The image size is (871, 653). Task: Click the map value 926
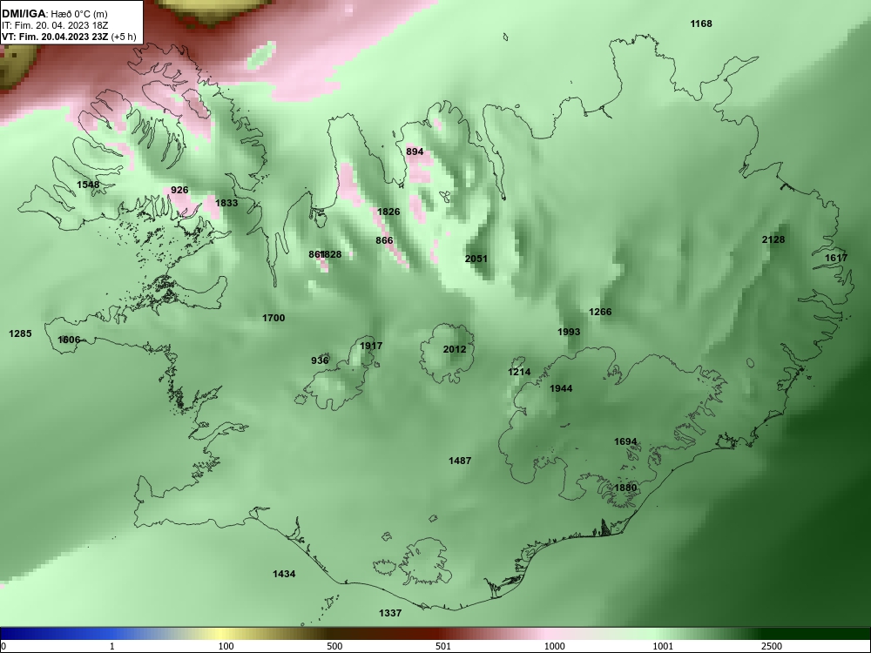pyautogui.click(x=179, y=190)
